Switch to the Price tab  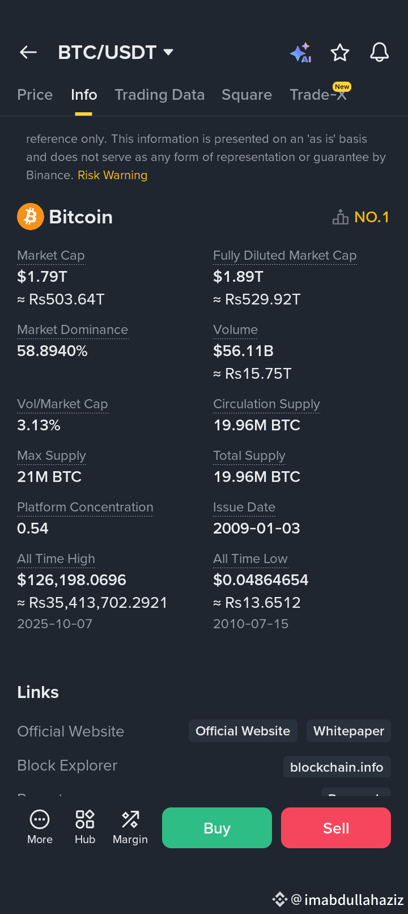coord(35,95)
